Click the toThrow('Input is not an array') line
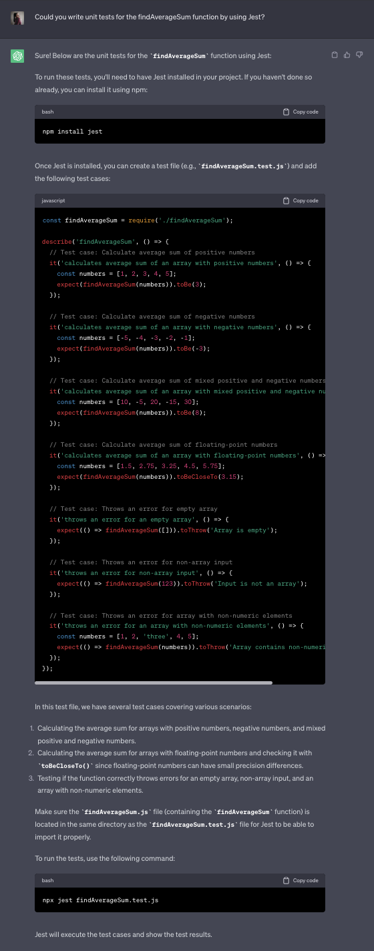Screen dimensions: 374x951 tap(182, 584)
